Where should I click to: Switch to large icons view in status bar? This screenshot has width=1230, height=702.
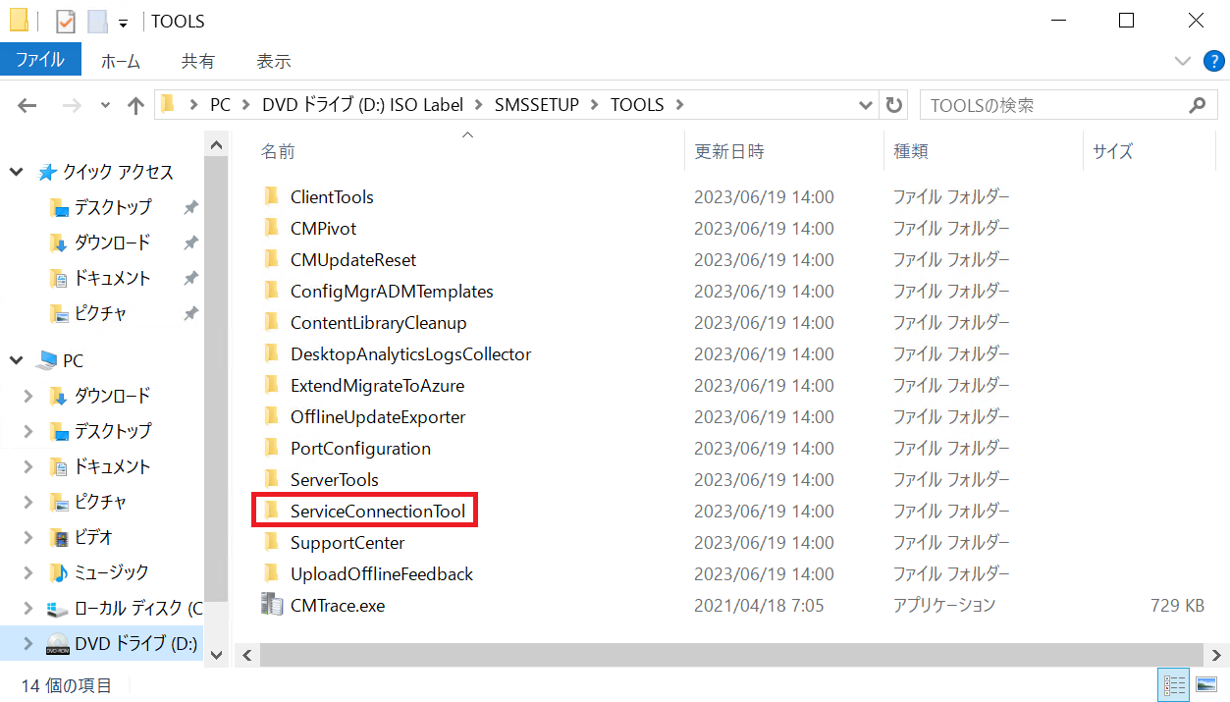click(1205, 685)
